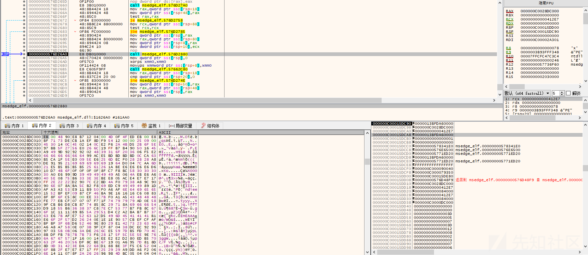Select the call msedge_elf.576D27A0 instruction
588x255 pixels.
coord(159,5)
